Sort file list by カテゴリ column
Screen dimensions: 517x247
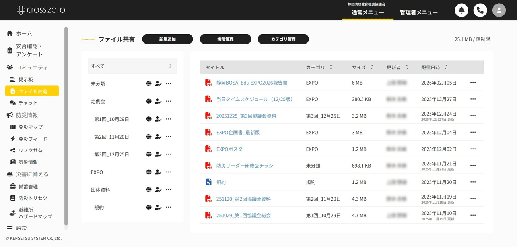pos(331,68)
